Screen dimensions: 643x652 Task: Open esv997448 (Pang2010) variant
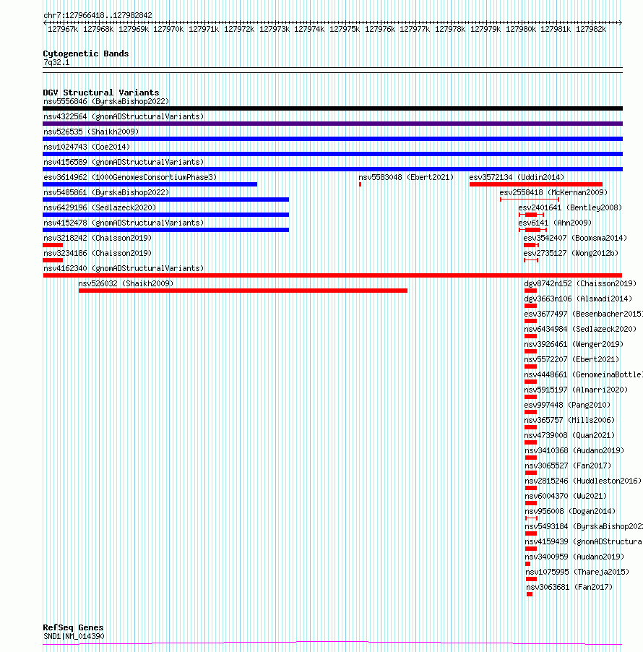[x=567, y=405]
